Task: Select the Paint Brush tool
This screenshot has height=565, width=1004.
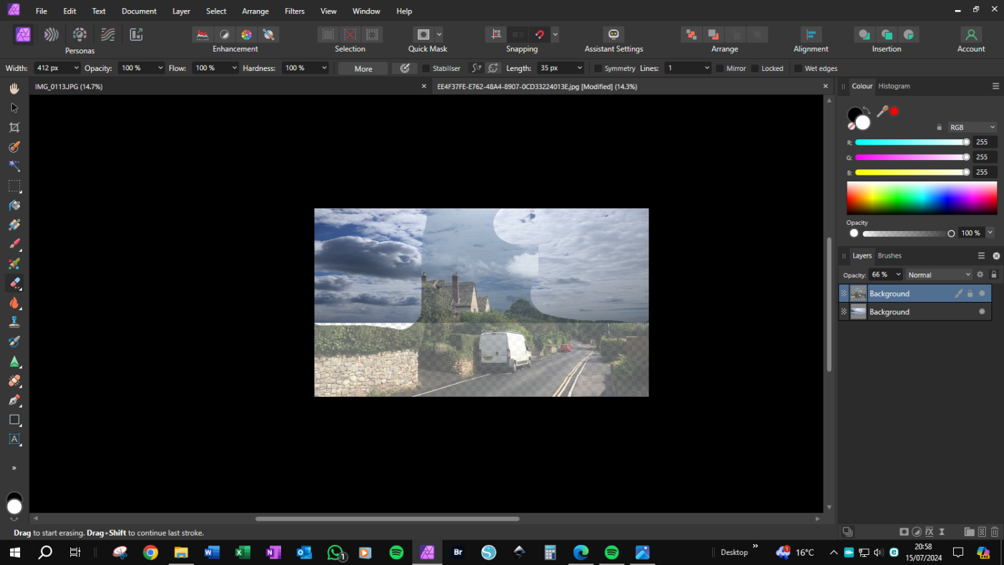Action: click(x=15, y=244)
